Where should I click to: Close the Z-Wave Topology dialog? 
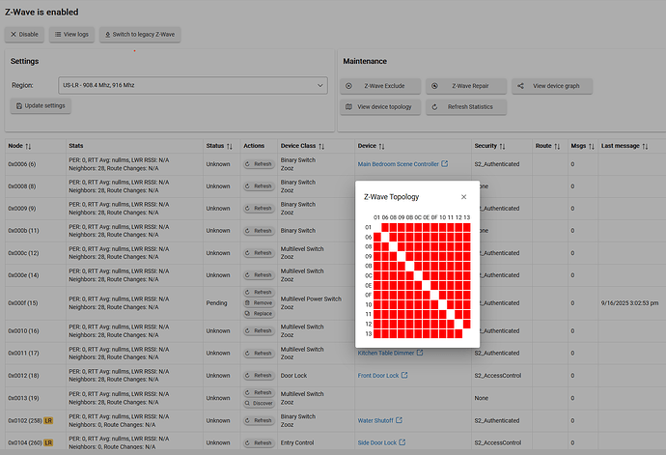[x=463, y=196]
